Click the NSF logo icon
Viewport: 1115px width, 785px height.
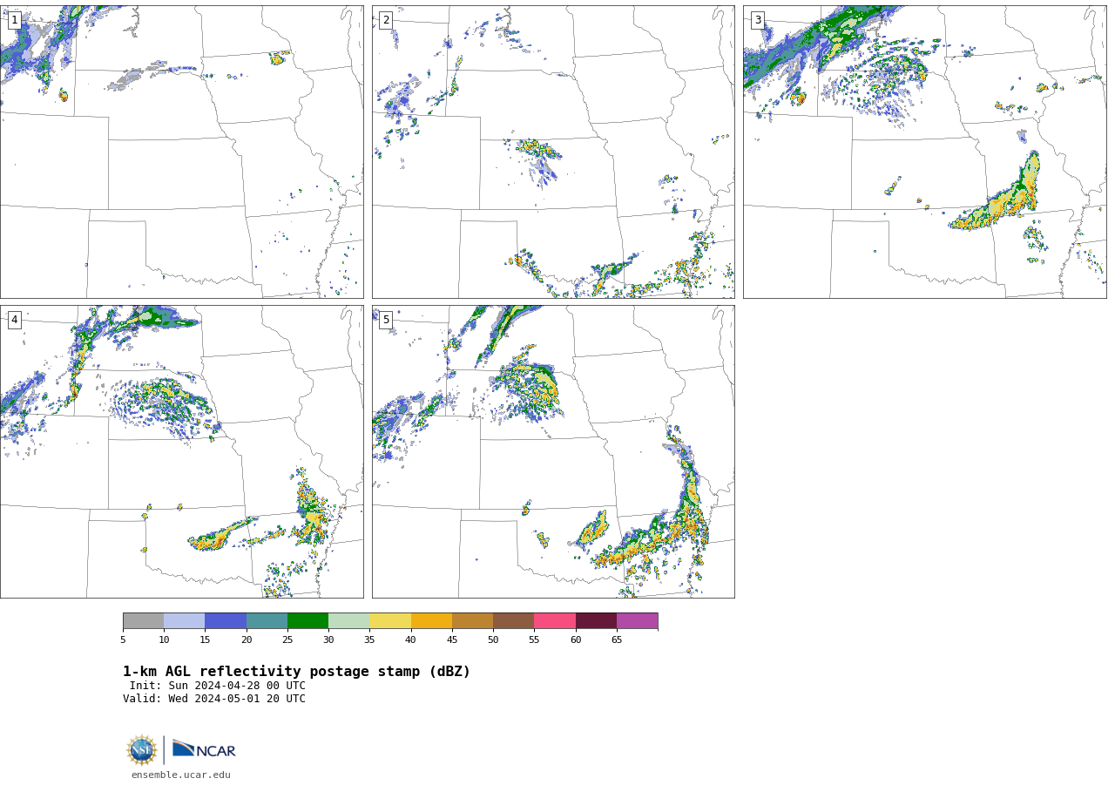pos(142,750)
